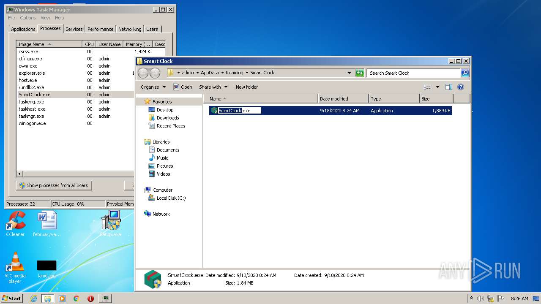541x304 pixels.
Task: Launch Internet Explorer from taskbar
Action: 33,299
